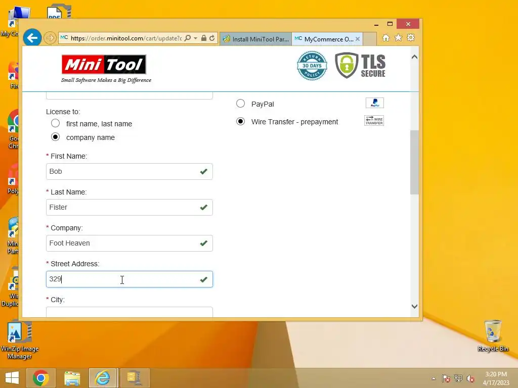Open favorites star icon
The height and width of the screenshot is (388, 518).
[x=399, y=37]
